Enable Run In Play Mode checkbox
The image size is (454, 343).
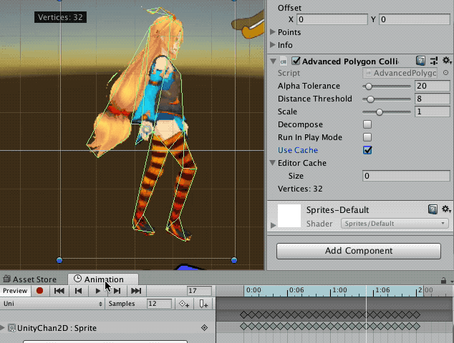[x=367, y=137]
